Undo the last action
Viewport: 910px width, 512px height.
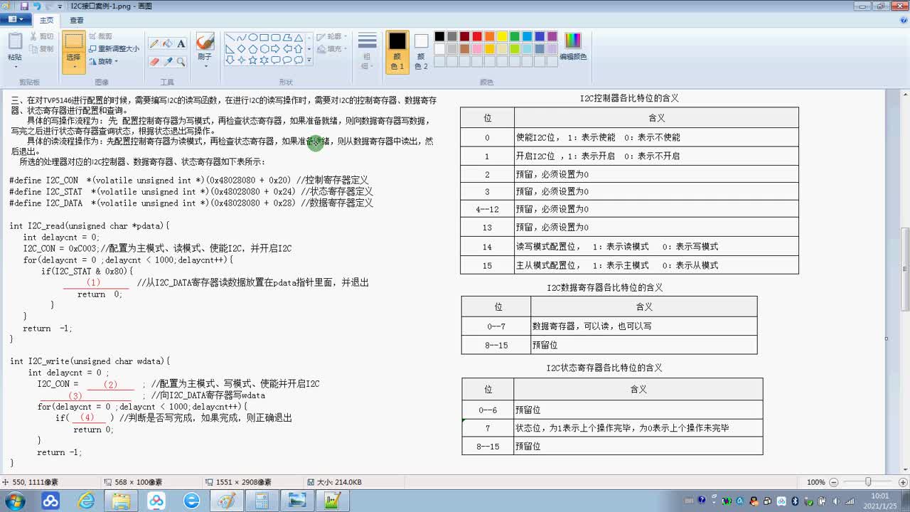click(37, 6)
